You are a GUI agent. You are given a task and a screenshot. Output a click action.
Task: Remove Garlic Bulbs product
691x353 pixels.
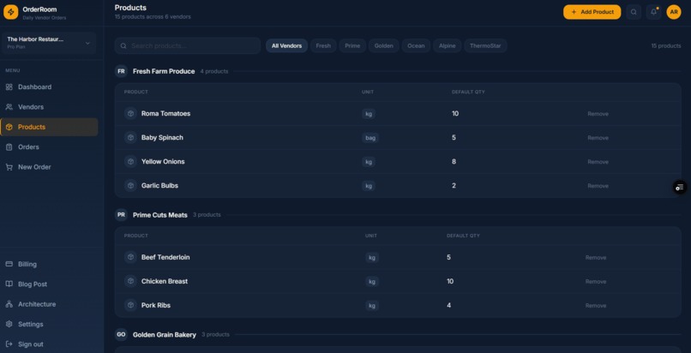pyautogui.click(x=598, y=186)
